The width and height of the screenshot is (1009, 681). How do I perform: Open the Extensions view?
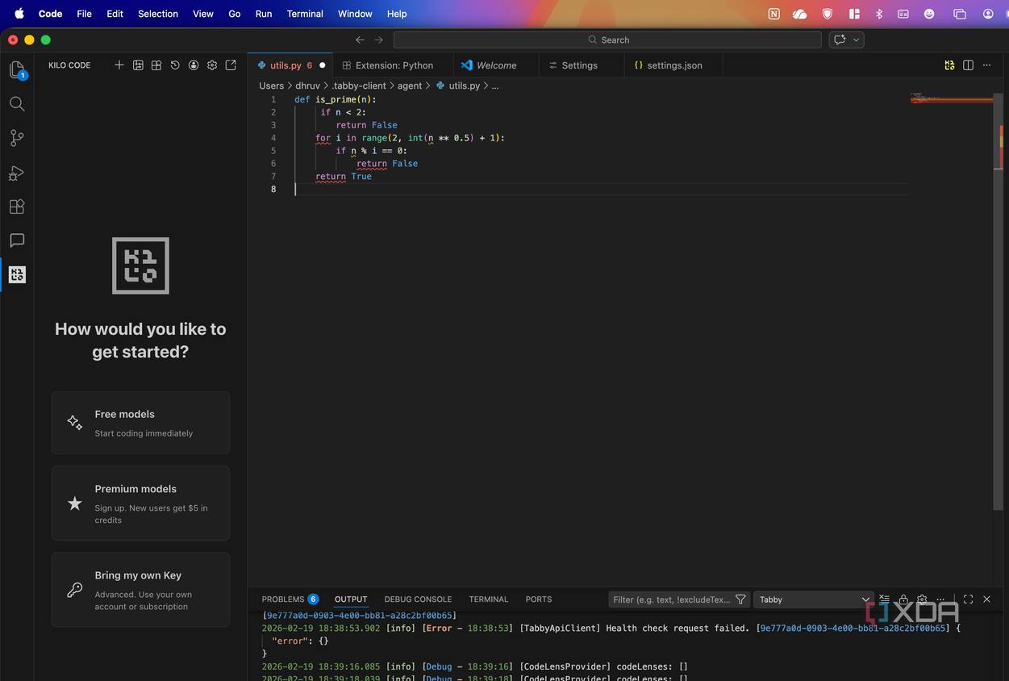17,207
